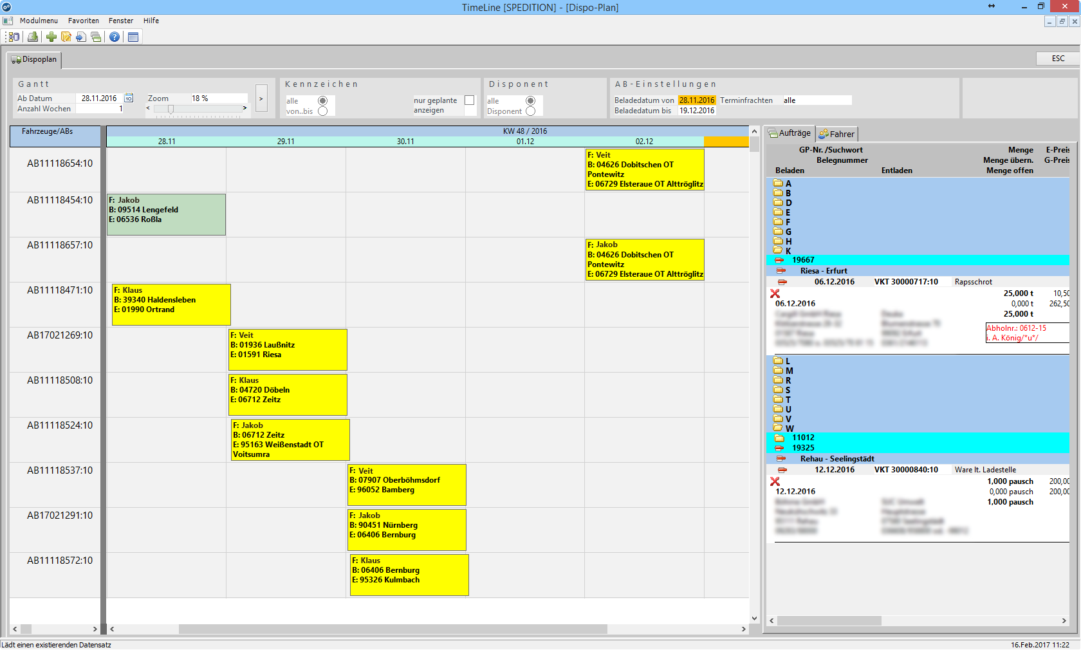This screenshot has height=650, width=1081.
Task: Click the folder icon labeled H
Action: tap(778, 241)
